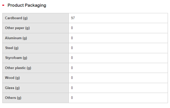The image size is (170, 108).
Task: Click the Aluminum value 0
Action: pyautogui.click(x=72, y=38)
